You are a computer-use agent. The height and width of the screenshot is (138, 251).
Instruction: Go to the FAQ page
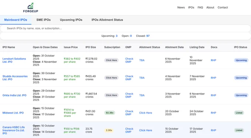tap(200, 7)
